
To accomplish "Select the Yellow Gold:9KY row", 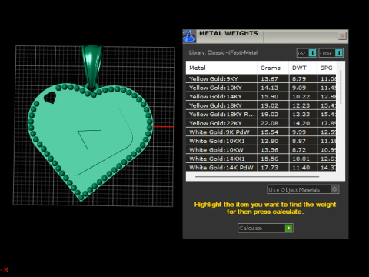I will pyautogui.click(x=261, y=78).
